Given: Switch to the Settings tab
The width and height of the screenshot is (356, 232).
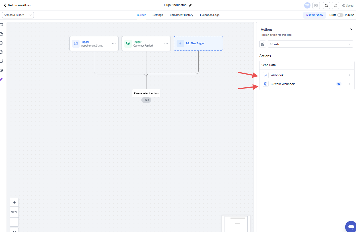Looking at the screenshot, I should [x=158, y=15].
